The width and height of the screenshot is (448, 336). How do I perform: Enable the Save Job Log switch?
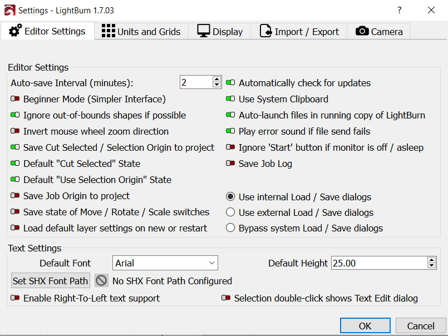coord(230,164)
